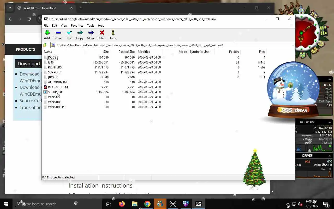This screenshot has height=209, width=334.
Task: Switch to WinCDEmu - Download browser tab
Action: 45,8
